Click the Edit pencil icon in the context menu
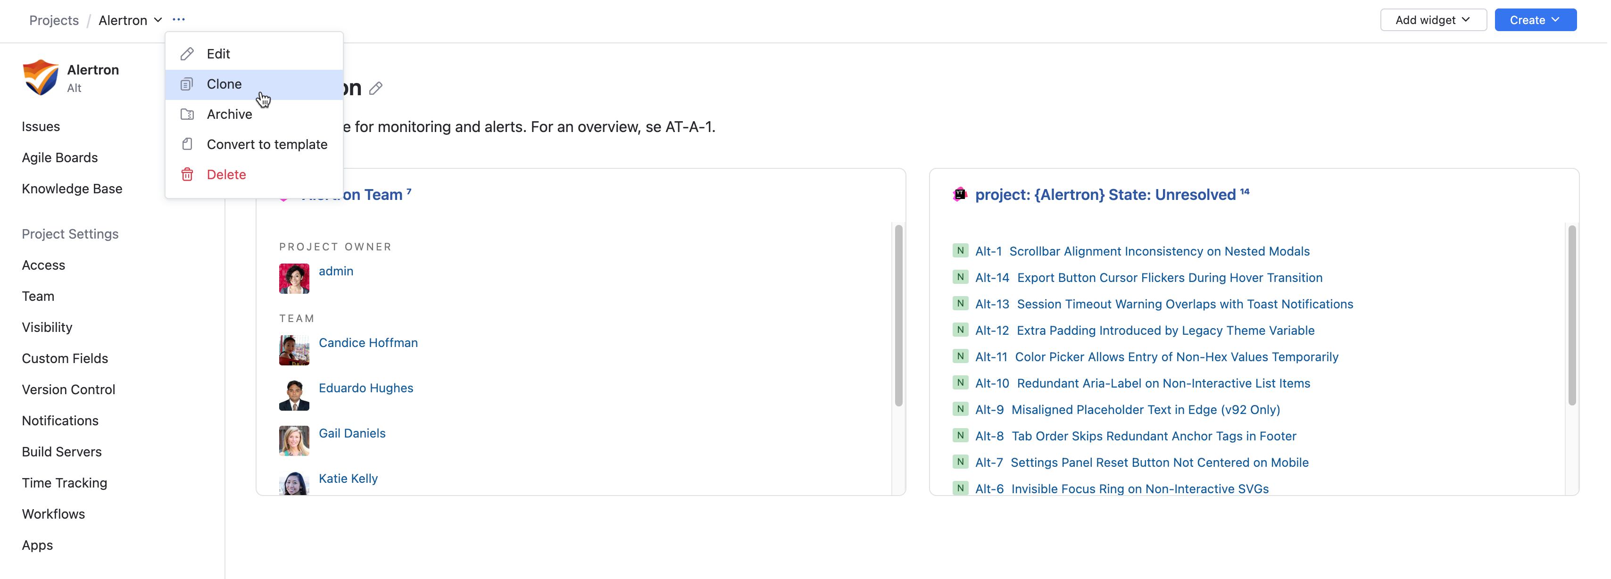Image resolution: width=1611 pixels, height=579 pixels. [x=187, y=54]
